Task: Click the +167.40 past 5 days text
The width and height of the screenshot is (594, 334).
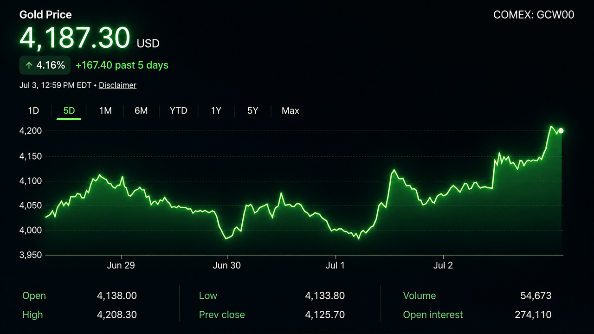Action: pyautogui.click(x=122, y=65)
